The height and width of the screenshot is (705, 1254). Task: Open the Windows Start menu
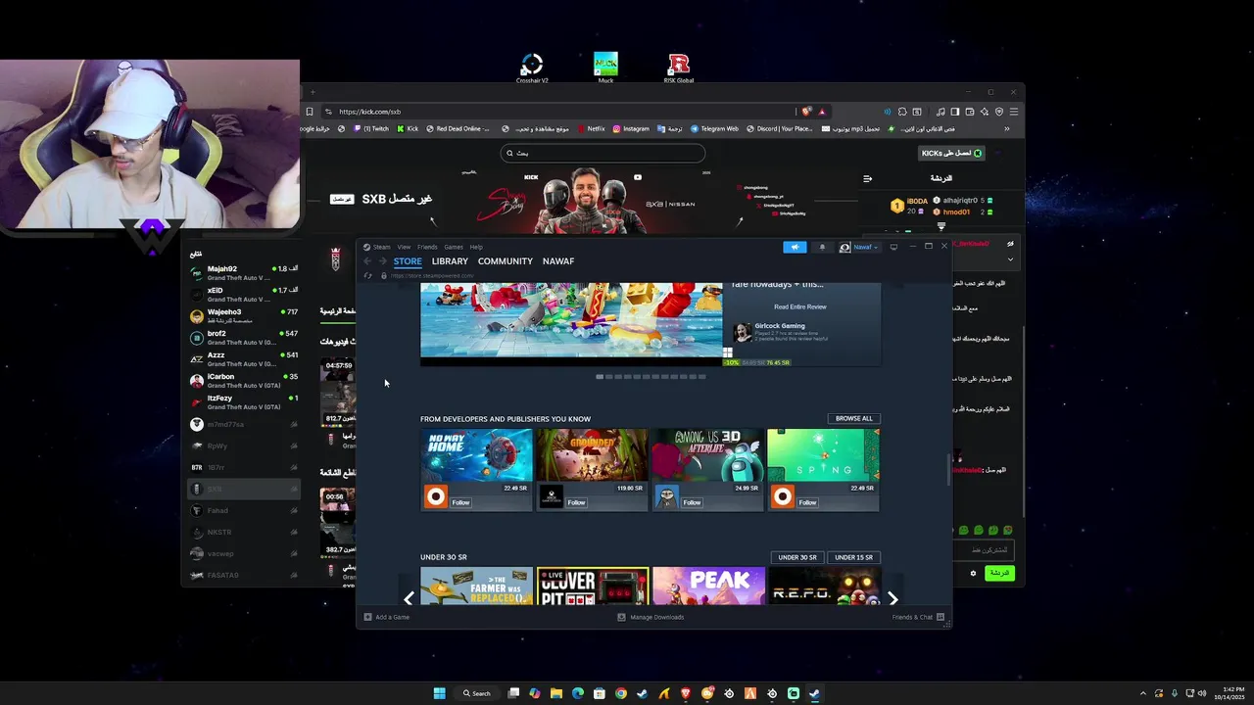tap(439, 693)
